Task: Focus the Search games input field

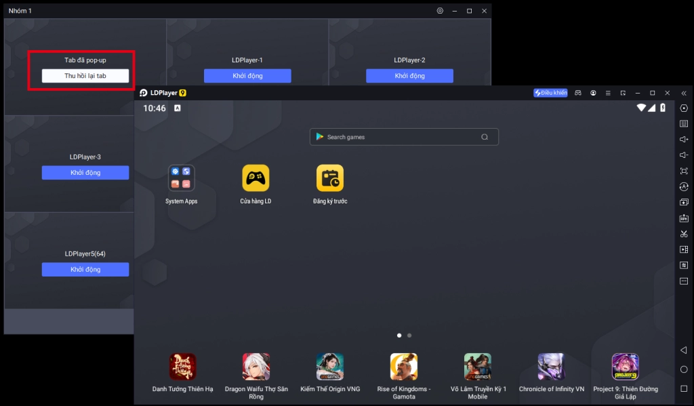Action: coord(404,137)
